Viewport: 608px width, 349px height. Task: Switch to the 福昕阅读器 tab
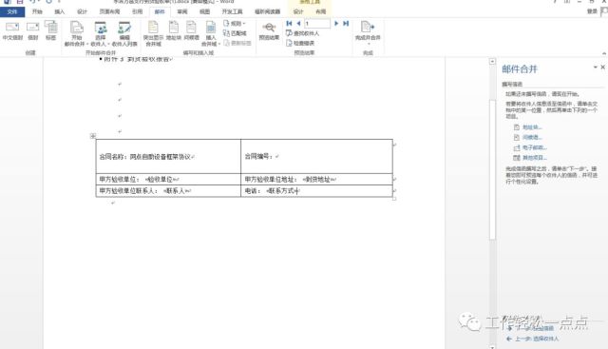pos(267,11)
